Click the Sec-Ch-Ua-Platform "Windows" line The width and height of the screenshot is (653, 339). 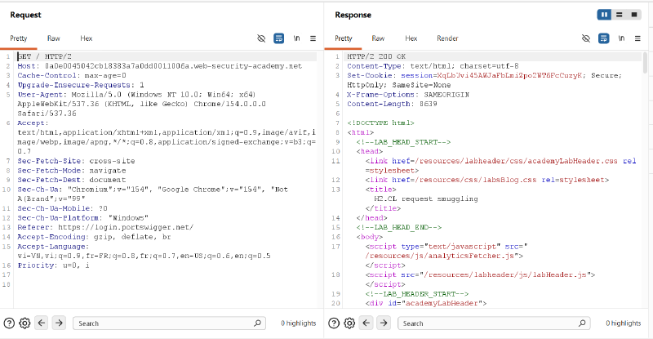coord(83,217)
